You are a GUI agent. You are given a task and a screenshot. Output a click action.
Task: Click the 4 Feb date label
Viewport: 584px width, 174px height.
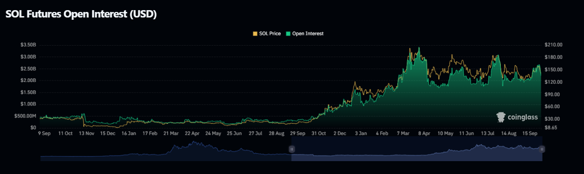pos(382,133)
